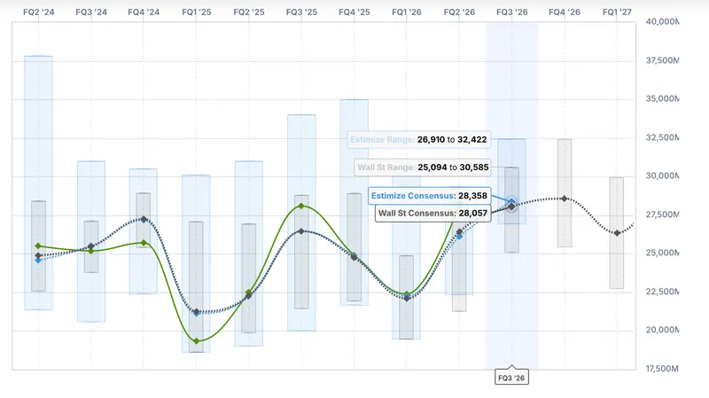Select the green actual marker at FQ3 '25
Image resolution: width=709 pixels, height=398 pixels.
tap(301, 207)
